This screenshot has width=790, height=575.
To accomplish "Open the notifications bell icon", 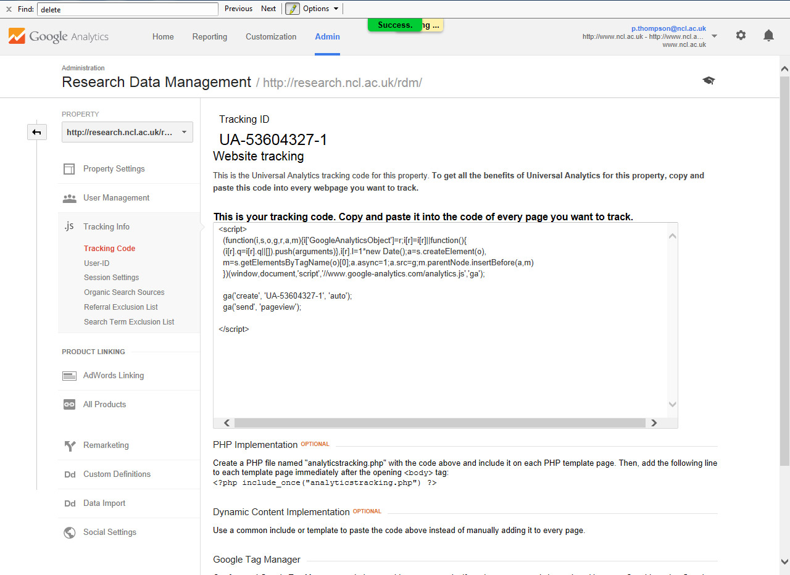I will (x=768, y=36).
